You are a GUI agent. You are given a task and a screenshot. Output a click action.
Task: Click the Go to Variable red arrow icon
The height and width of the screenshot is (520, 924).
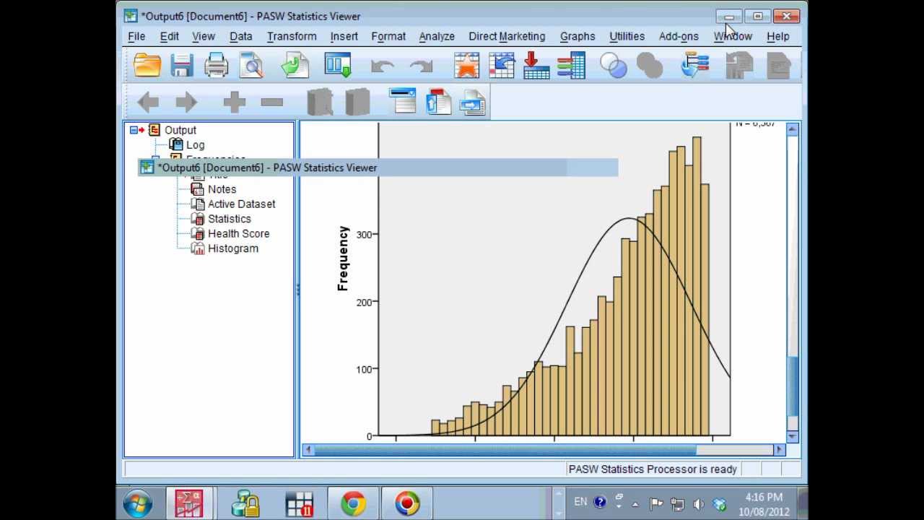point(536,66)
